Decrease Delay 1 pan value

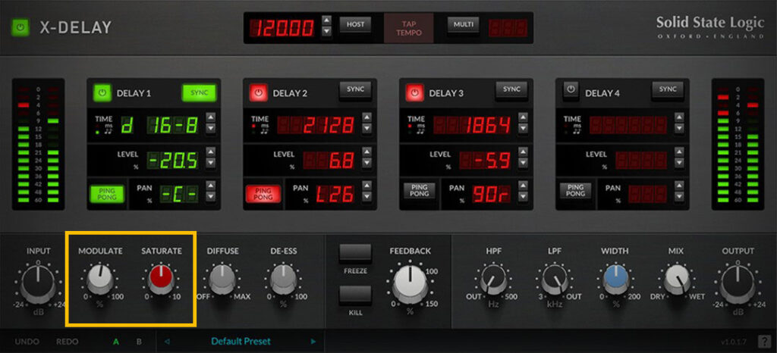click(211, 196)
